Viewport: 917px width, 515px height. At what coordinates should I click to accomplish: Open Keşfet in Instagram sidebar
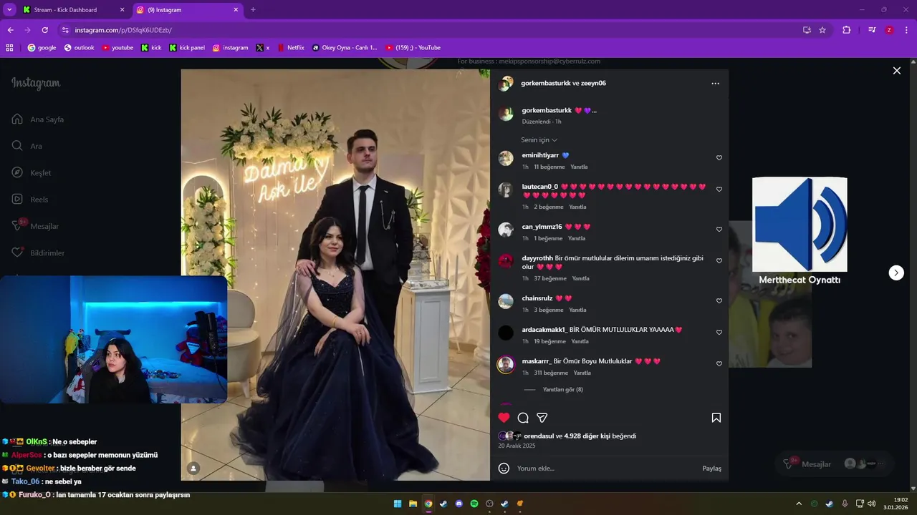coord(32,173)
